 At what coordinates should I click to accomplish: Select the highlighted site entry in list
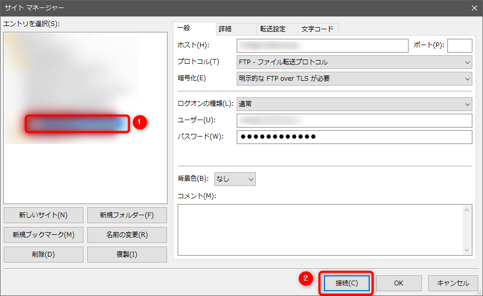77,123
